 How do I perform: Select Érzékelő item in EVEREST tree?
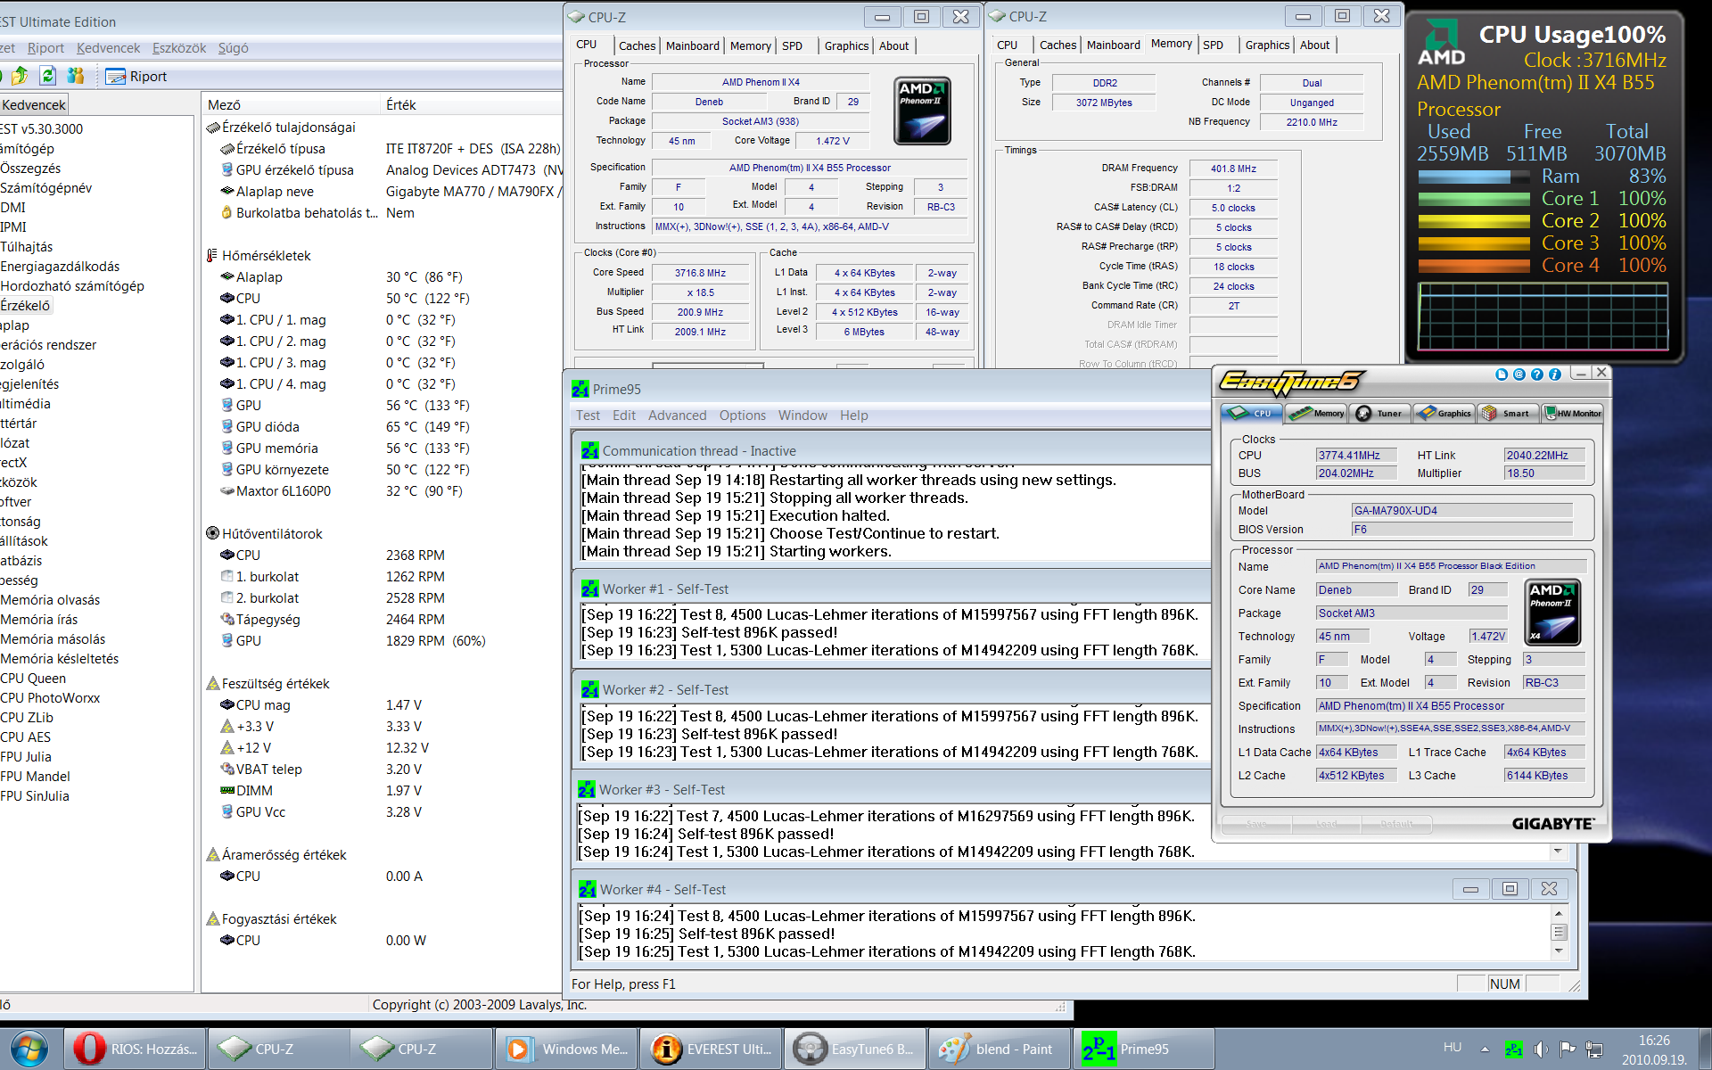click(26, 306)
